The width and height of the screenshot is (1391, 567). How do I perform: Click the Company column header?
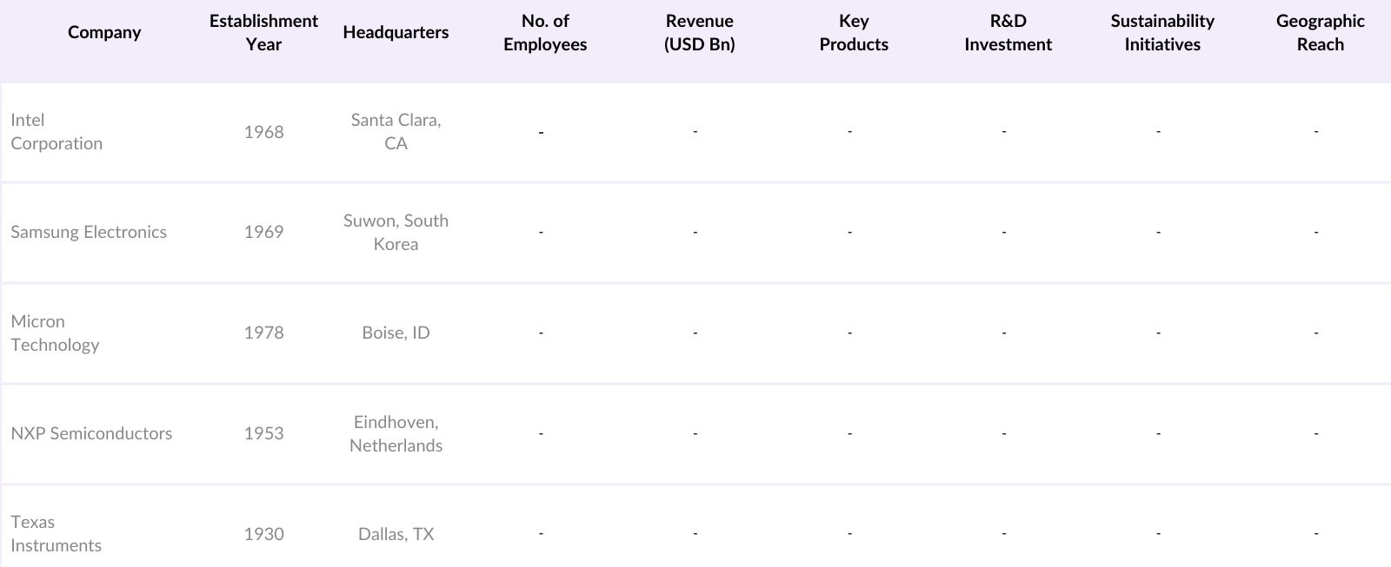coord(104,33)
